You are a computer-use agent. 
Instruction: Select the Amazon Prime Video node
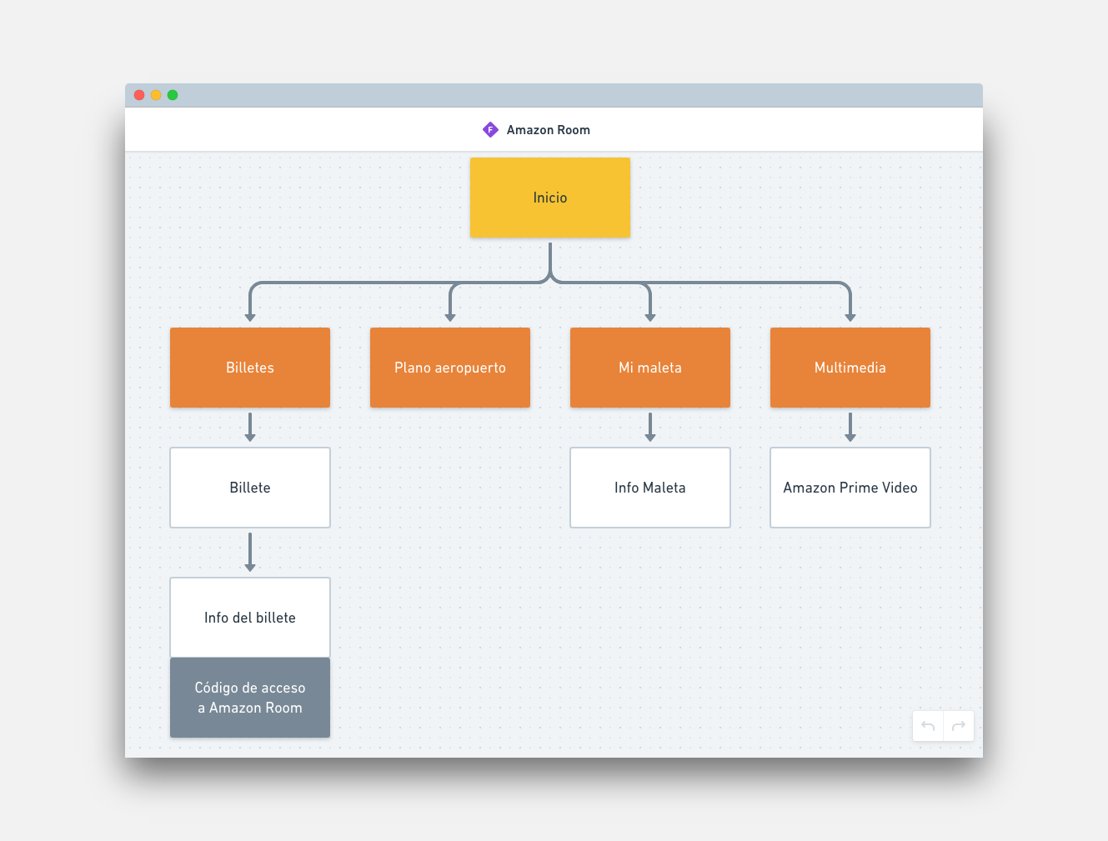click(x=850, y=488)
